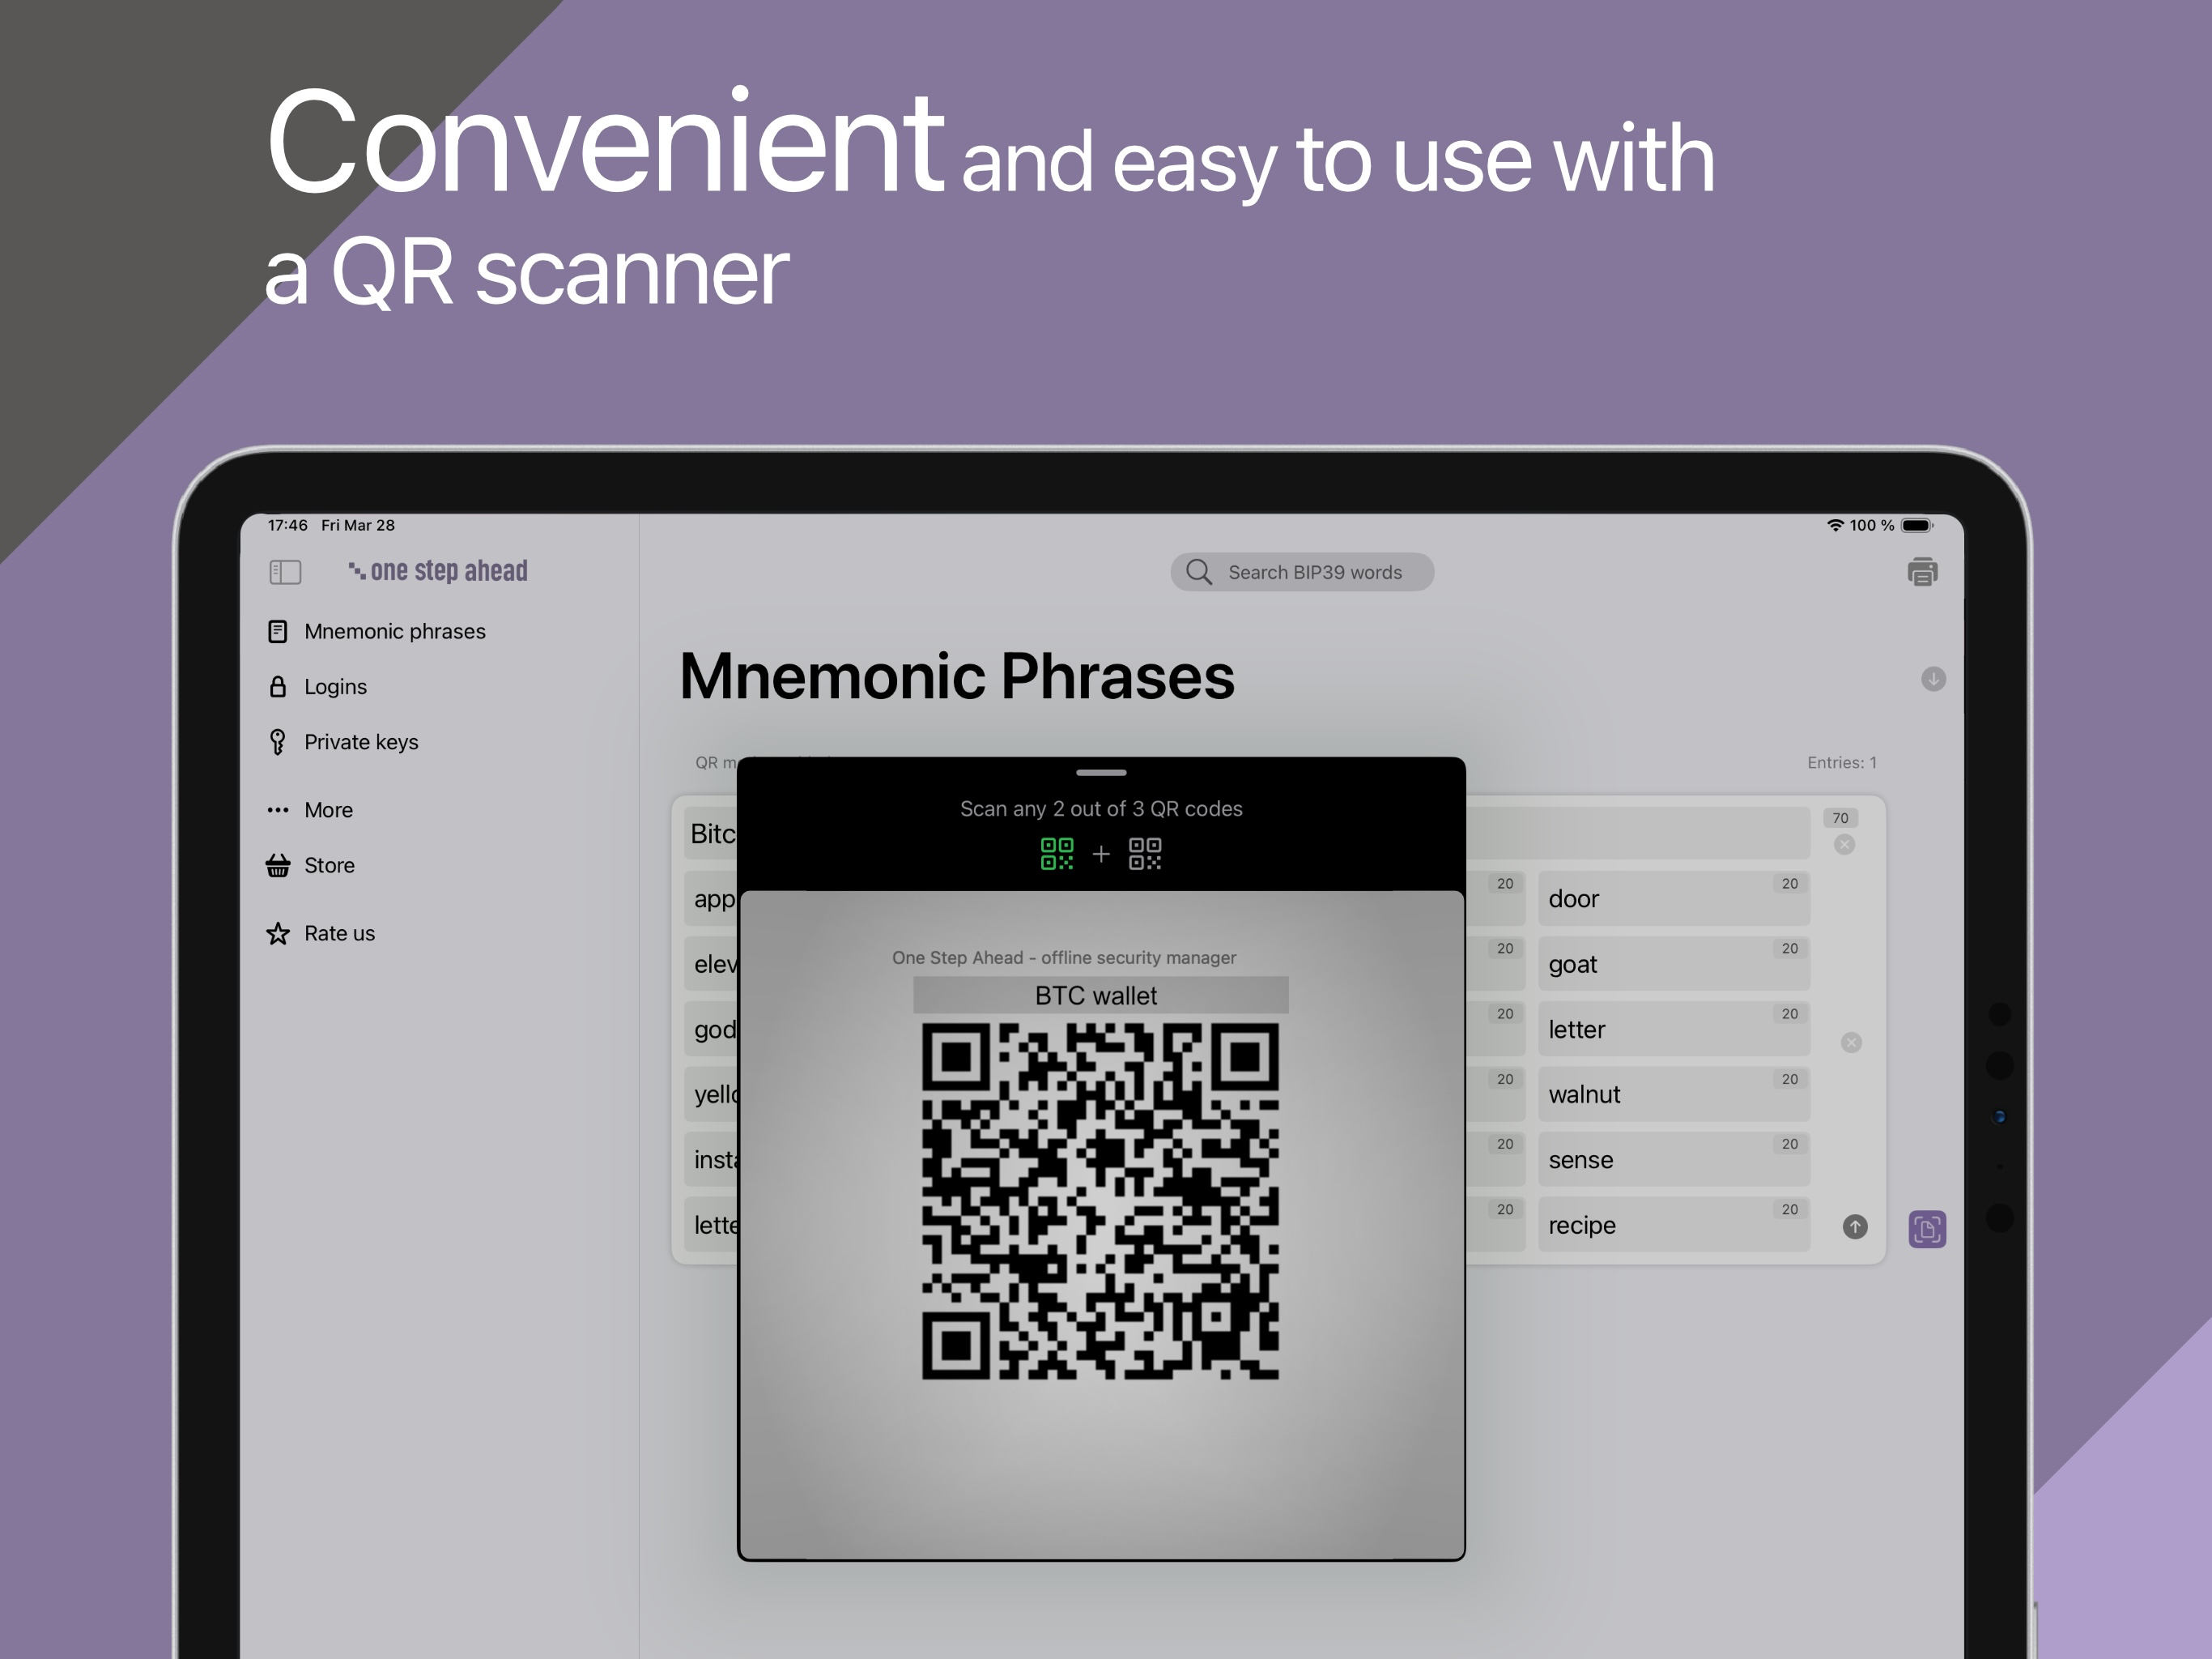The width and height of the screenshot is (2212, 1659).
Task: Select the word field sense
Action: (x=1674, y=1160)
